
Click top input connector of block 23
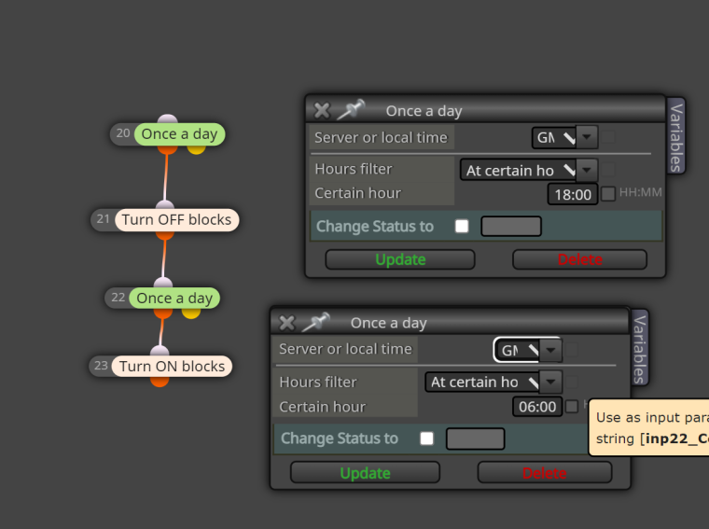(x=160, y=352)
